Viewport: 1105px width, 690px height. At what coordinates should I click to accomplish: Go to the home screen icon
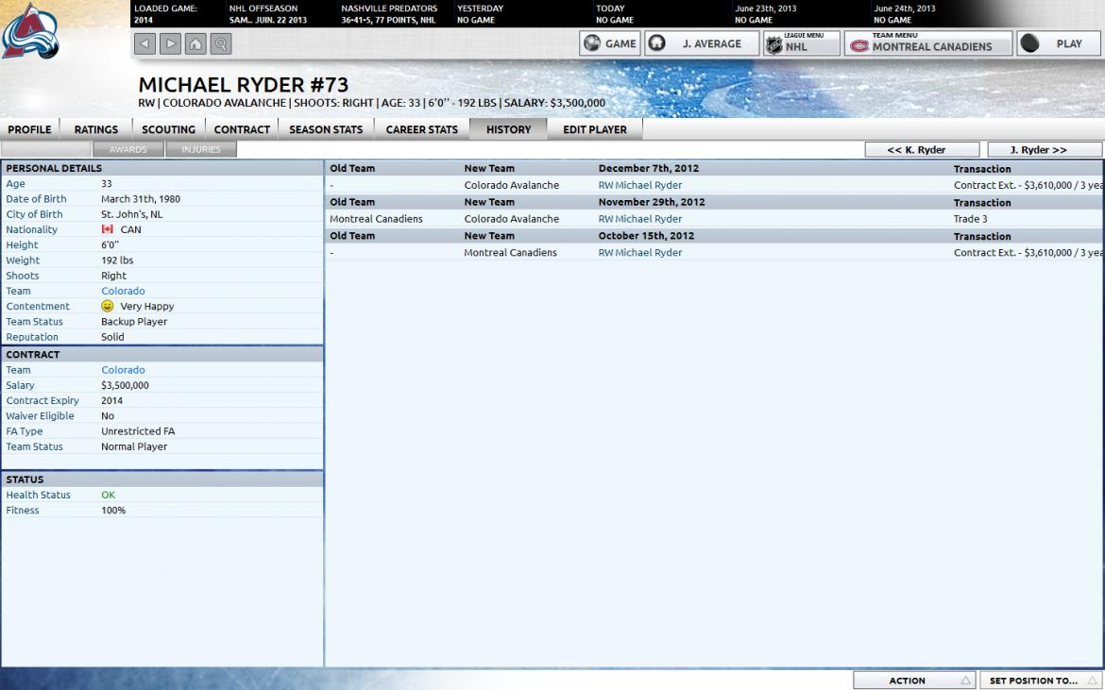[195, 43]
